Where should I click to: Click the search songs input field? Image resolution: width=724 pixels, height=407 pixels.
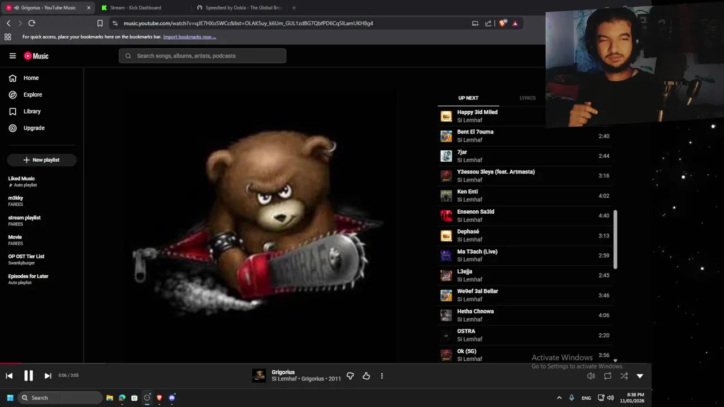202,56
